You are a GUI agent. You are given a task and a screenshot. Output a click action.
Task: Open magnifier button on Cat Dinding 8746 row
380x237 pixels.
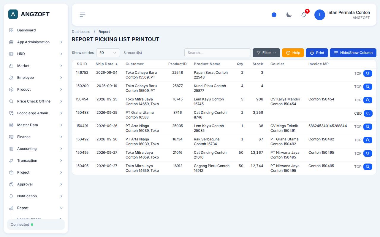368,113
